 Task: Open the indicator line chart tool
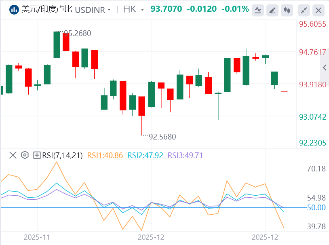pos(259,10)
